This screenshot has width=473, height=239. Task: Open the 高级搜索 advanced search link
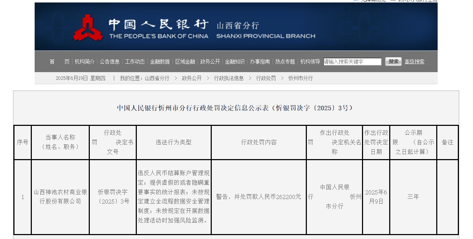tap(415, 62)
